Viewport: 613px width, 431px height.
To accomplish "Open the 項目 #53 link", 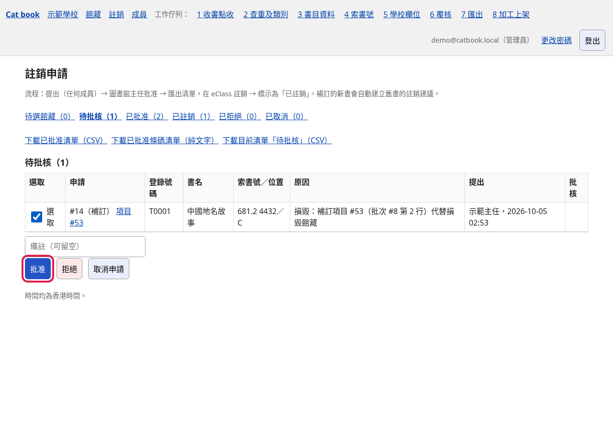I will pyautogui.click(x=101, y=217).
